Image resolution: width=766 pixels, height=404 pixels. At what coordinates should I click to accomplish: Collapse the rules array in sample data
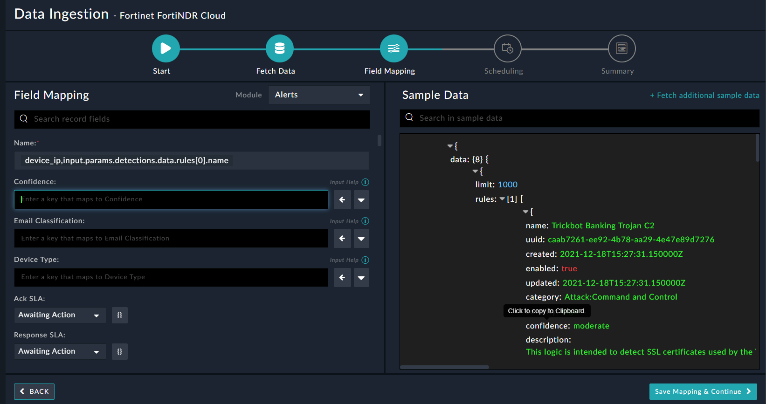(x=502, y=199)
